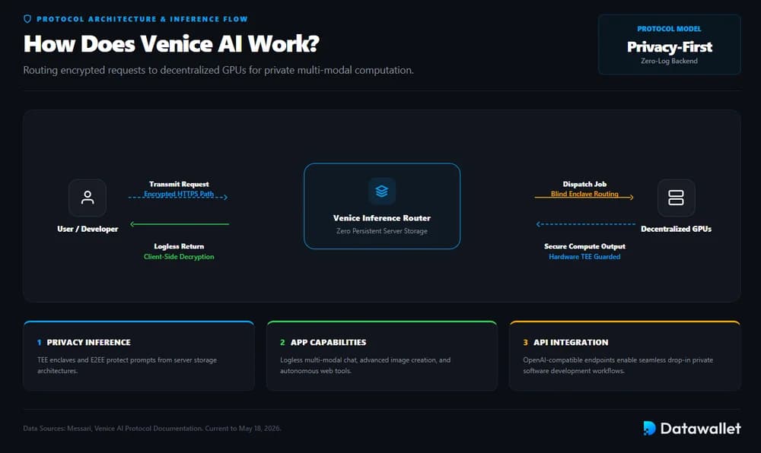Image resolution: width=761 pixels, height=453 pixels.
Task: Click the 'User / Developer' label
Action: point(88,229)
